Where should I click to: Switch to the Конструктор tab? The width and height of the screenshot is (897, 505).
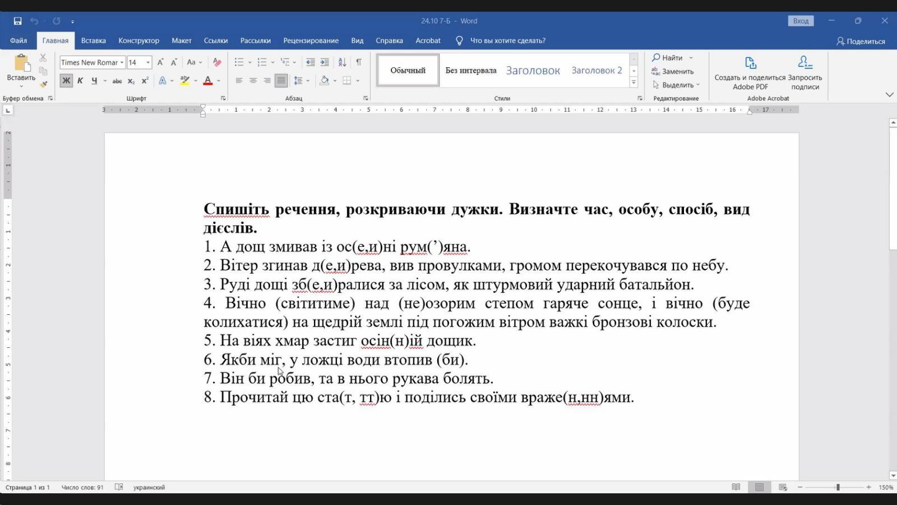pyautogui.click(x=138, y=40)
